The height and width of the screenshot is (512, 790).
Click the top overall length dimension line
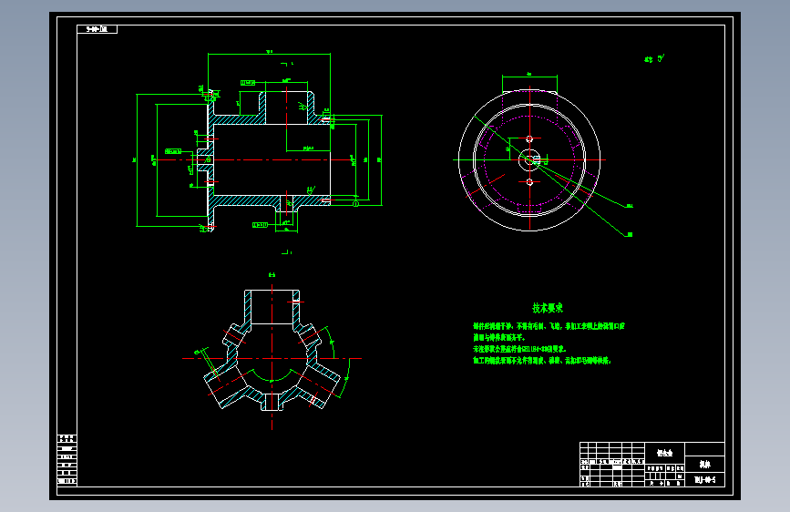269,54
